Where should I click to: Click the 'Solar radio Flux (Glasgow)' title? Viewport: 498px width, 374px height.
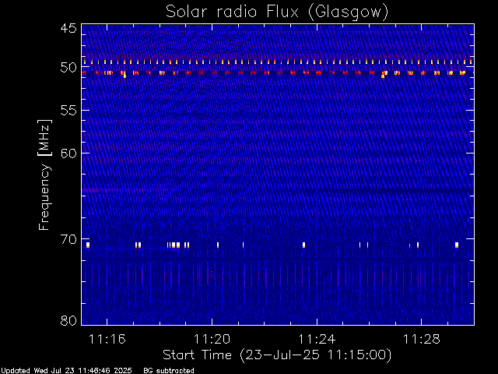pyautogui.click(x=277, y=12)
